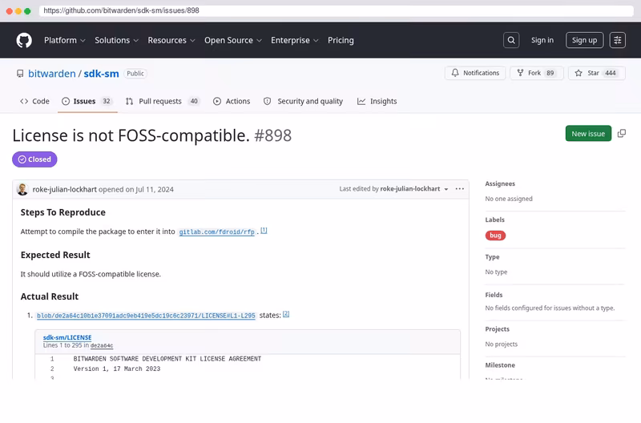Copy issue link with the copy icon
Image resolution: width=641 pixels, height=423 pixels.
pos(622,134)
